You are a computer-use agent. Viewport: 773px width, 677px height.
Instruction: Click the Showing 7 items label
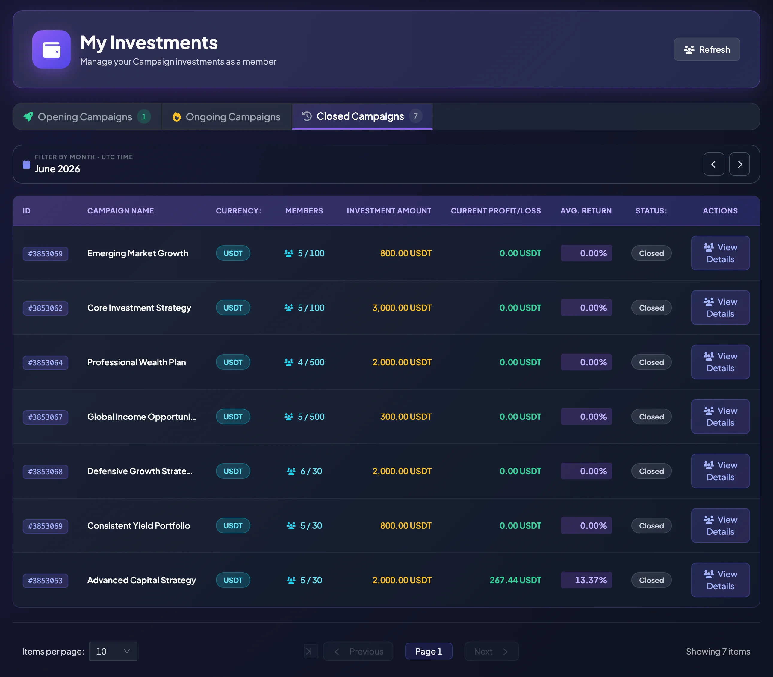click(x=718, y=651)
